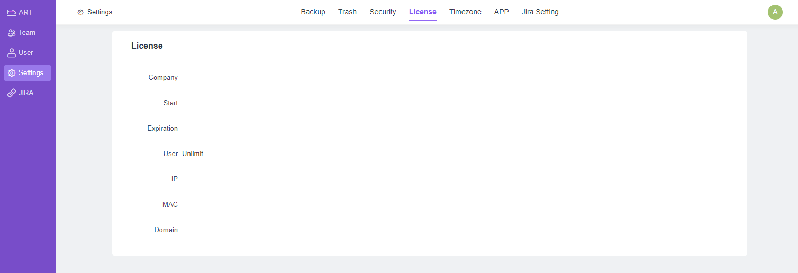
Task: Open the user avatar "A" menu
Action: 775,12
